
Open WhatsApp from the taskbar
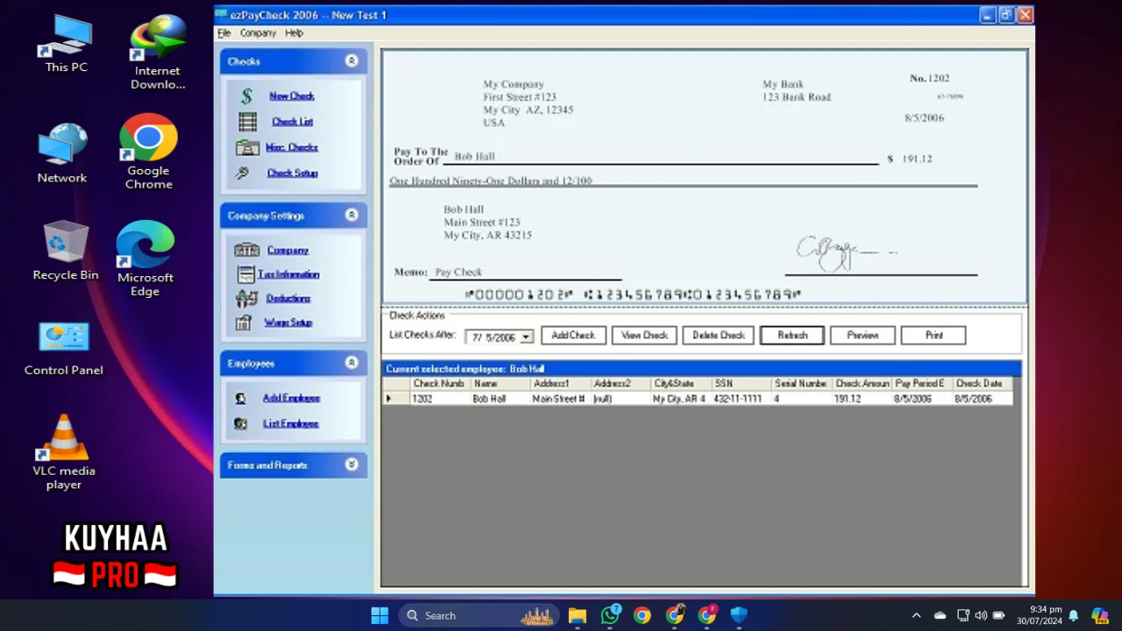[610, 615]
